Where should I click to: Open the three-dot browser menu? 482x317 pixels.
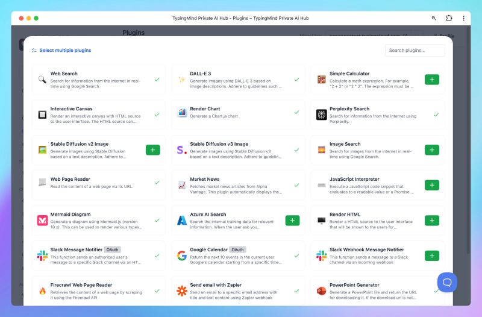point(463,18)
